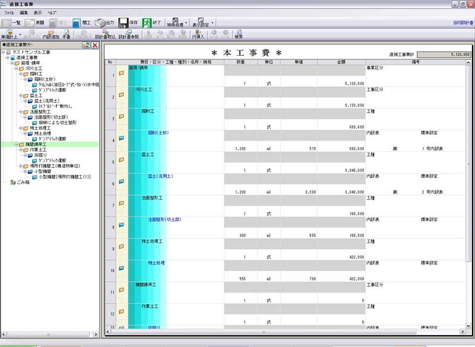Click the 一覧 list toolbar icon
Screen dimensions: 475x347
11,23
